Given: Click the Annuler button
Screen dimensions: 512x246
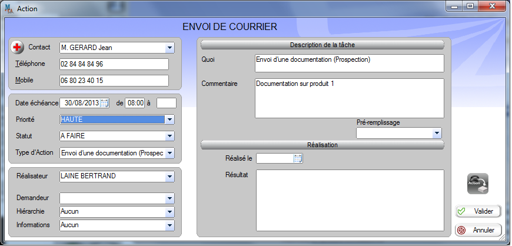Looking at the screenshot, I should (478, 230).
